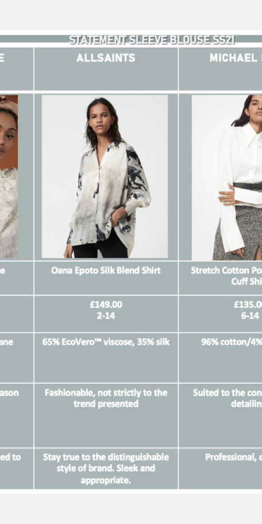The height and width of the screenshot is (524, 262).
Task: Click the MICHAEL column header
Action: 221,69
